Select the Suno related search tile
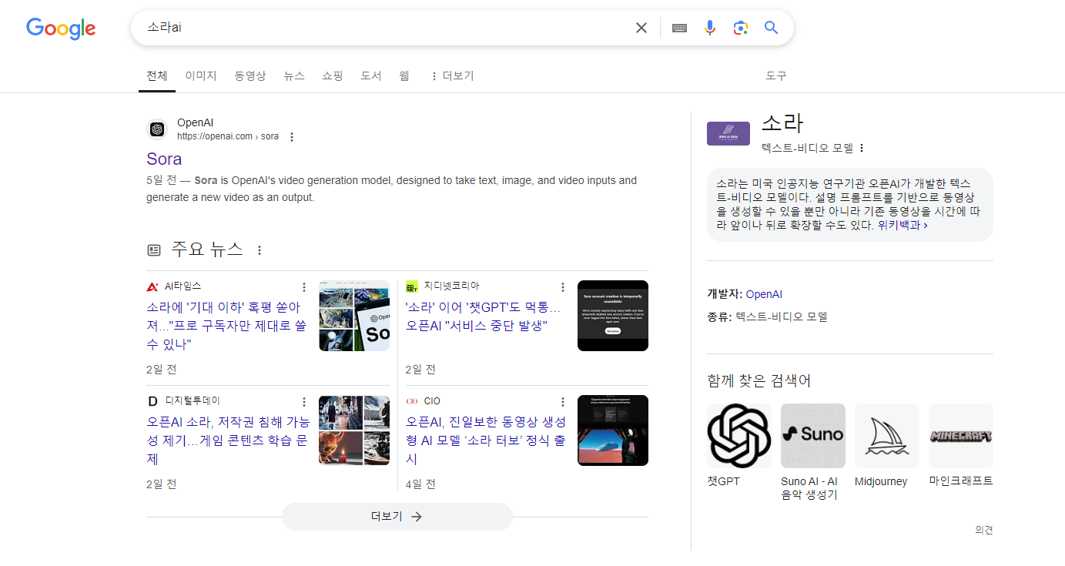This screenshot has height=566, width=1065. (x=813, y=436)
